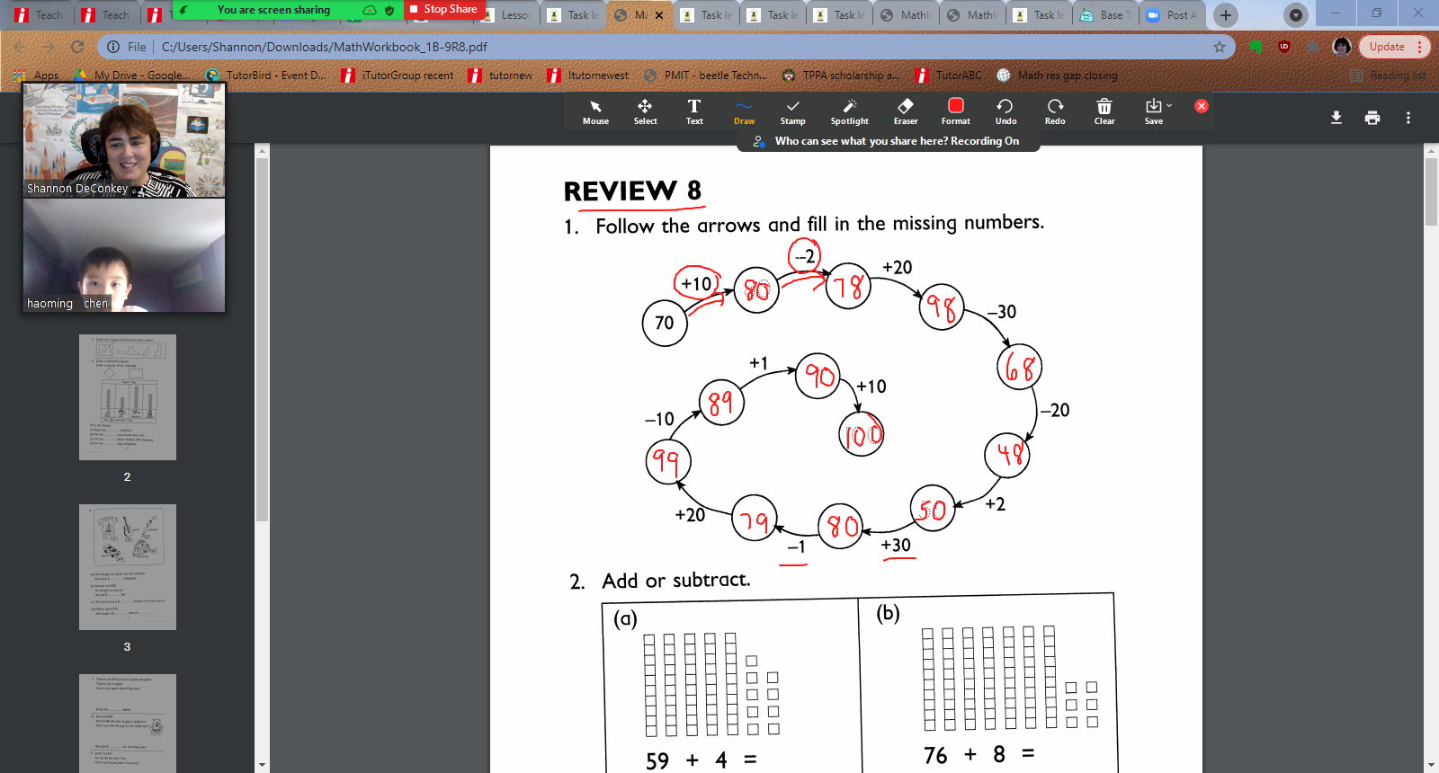Screen dimensions: 1439x773
Task: Open My Drive - Google bookmark
Action: click(x=132, y=76)
